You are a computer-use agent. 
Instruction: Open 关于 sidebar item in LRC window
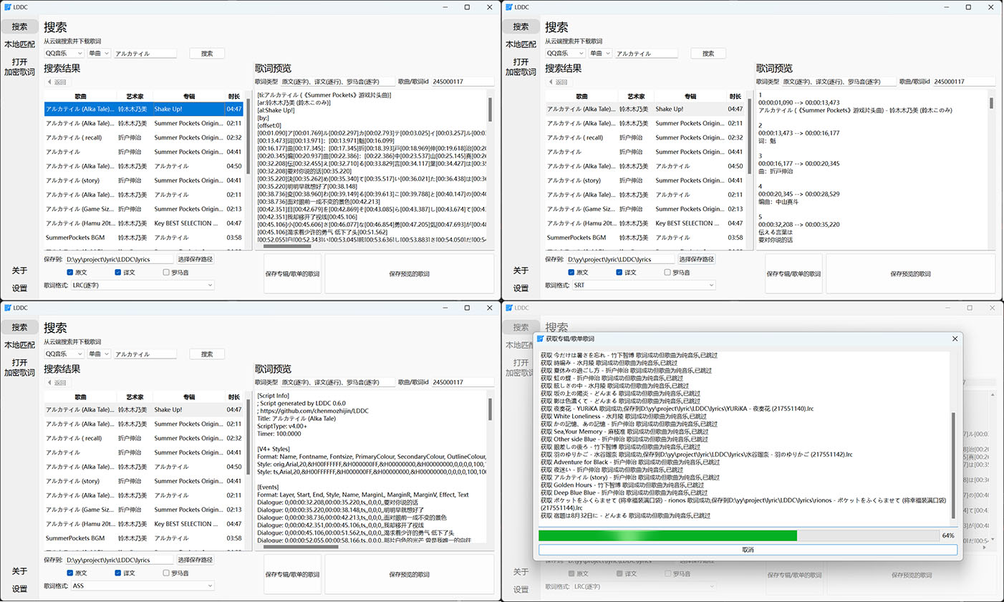point(19,271)
